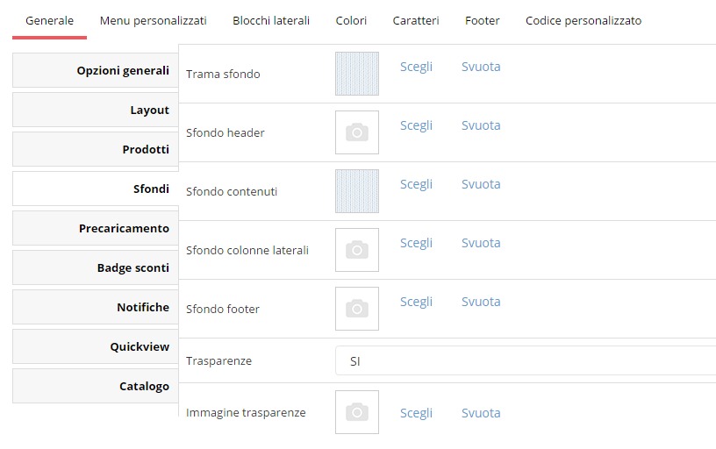Select the Trama sfondo pattern thumbnail
The image size is (716, 449).
(357, 74)
